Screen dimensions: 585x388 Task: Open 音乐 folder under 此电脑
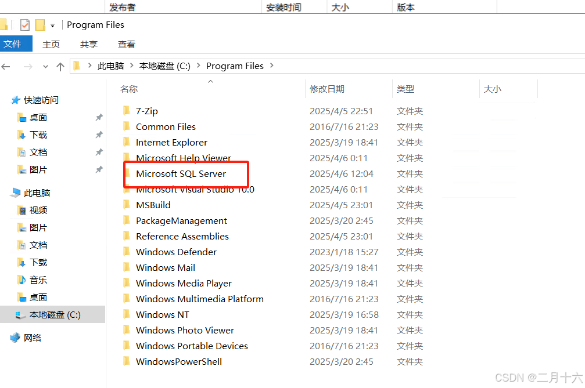(x=38, y=280)
